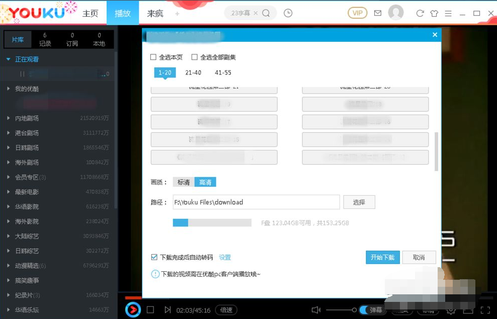Click the next episode skip icon
This screenshot has height=319, width=497.
click(168, 310)
